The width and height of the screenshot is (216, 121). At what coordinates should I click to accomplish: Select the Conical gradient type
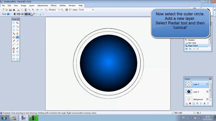[x=30, y=14]
